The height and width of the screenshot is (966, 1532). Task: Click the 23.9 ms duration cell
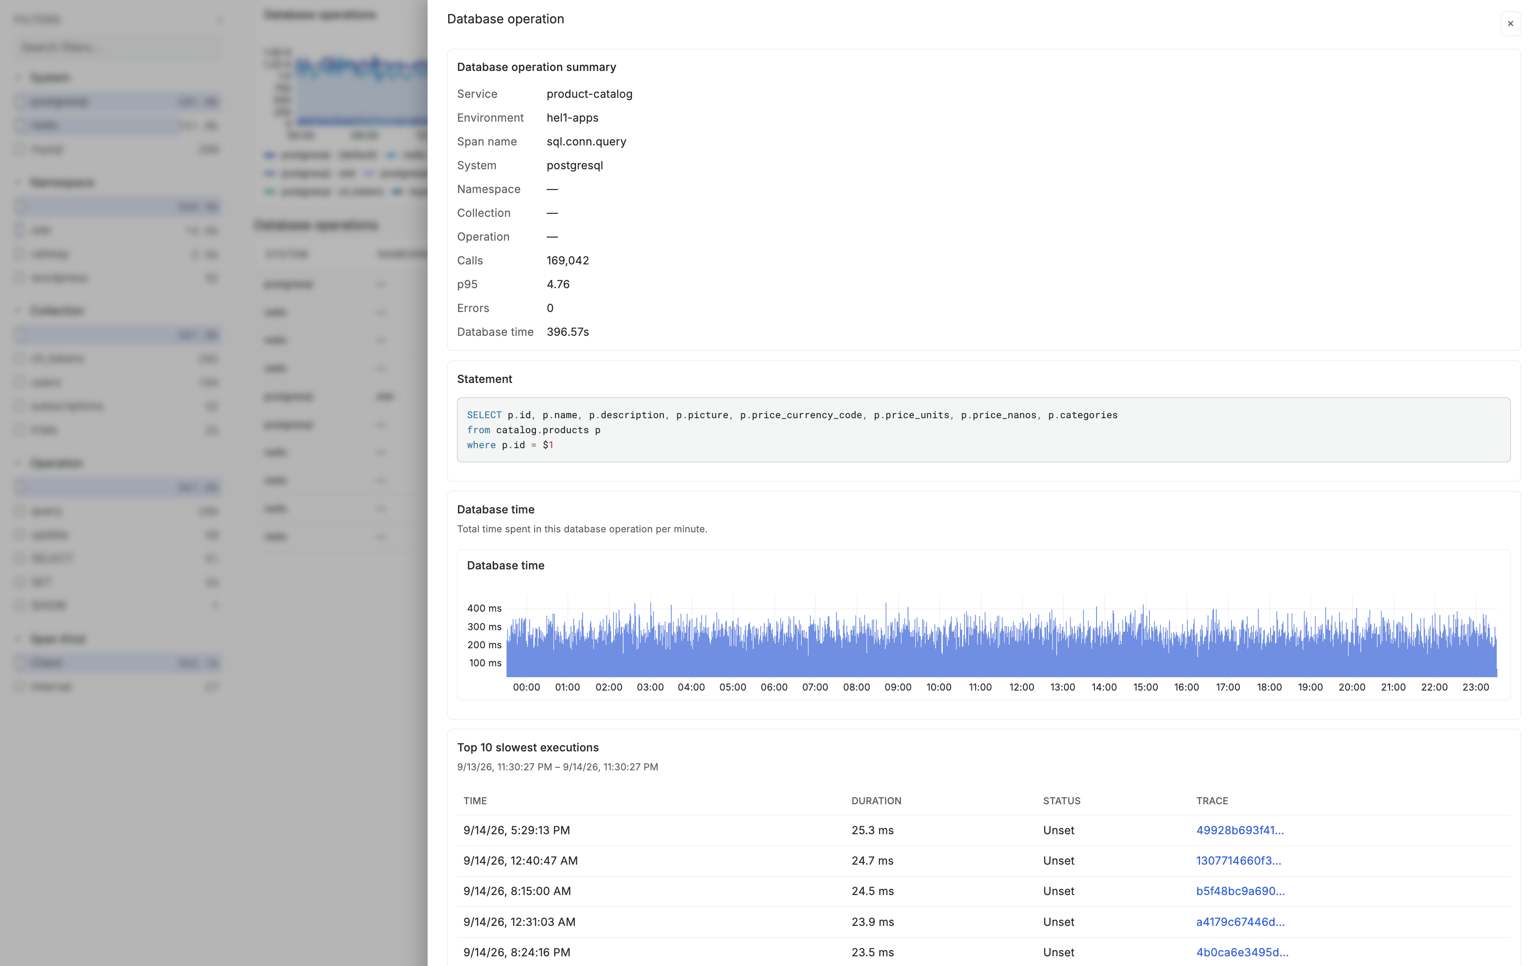pyautogui.click(x=872, y=921)
